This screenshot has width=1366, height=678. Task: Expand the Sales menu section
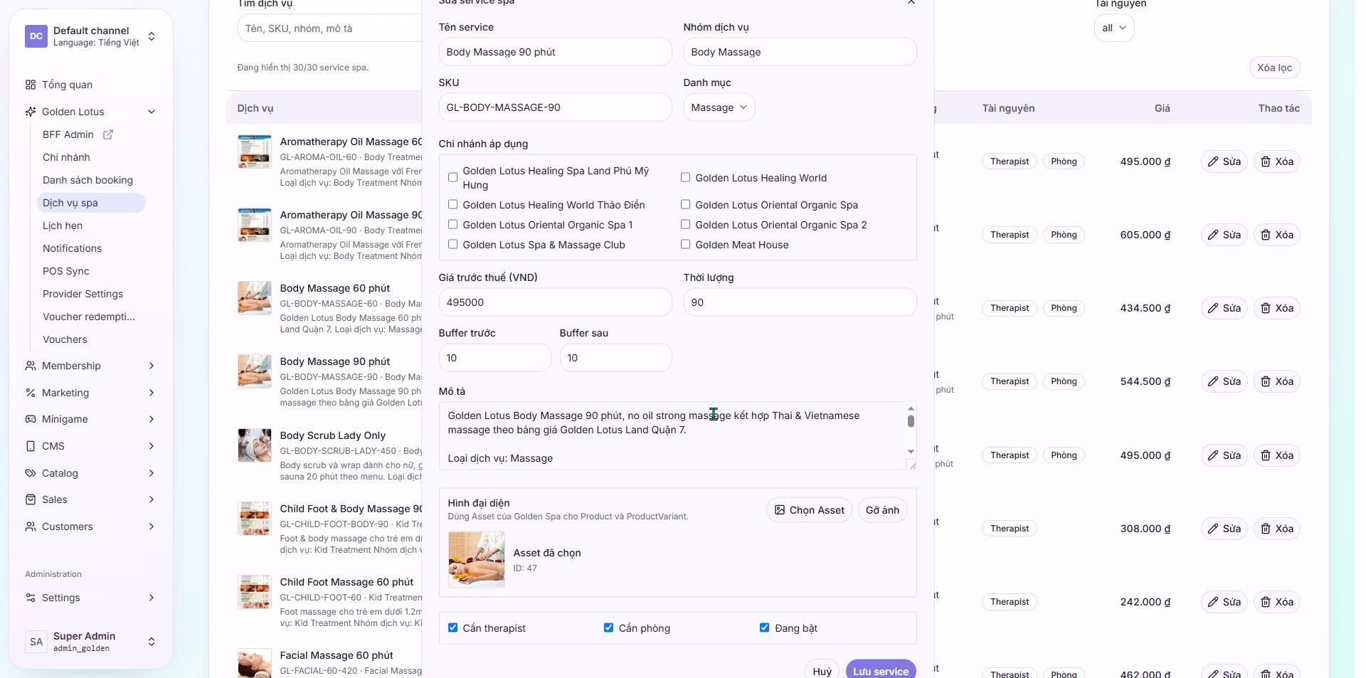(x=152, y=499)
